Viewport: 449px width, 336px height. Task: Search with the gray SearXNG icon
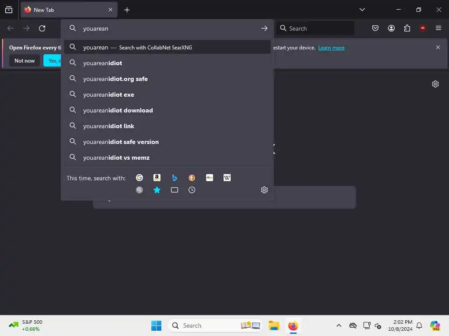(139, 190)
